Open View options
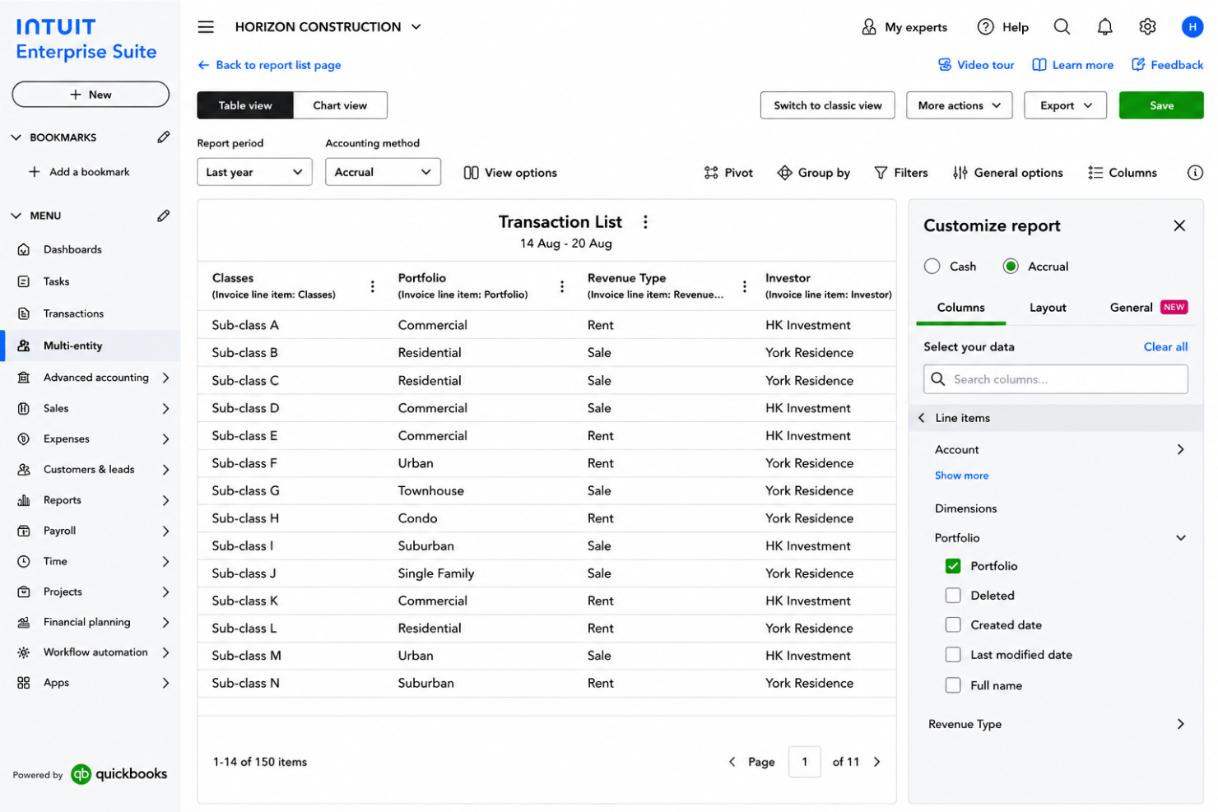 point(510,173)
